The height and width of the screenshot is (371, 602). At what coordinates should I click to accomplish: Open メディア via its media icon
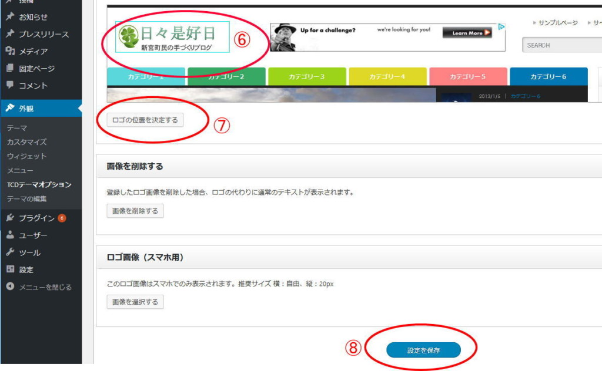[10, 51]
